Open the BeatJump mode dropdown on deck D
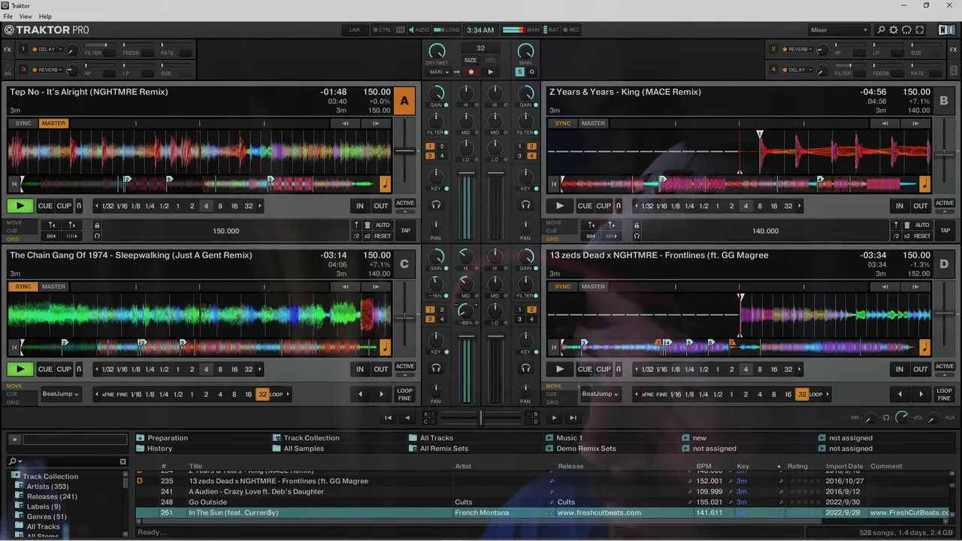The width and height of the screenshot is (962, 541). pos(600,394)
